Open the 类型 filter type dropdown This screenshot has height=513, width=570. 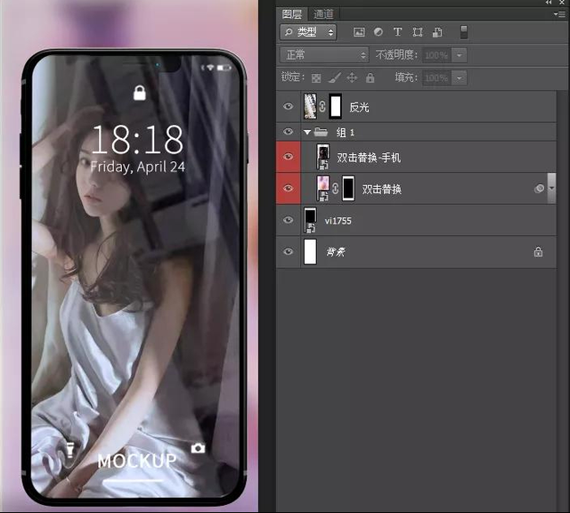[308, 32]
